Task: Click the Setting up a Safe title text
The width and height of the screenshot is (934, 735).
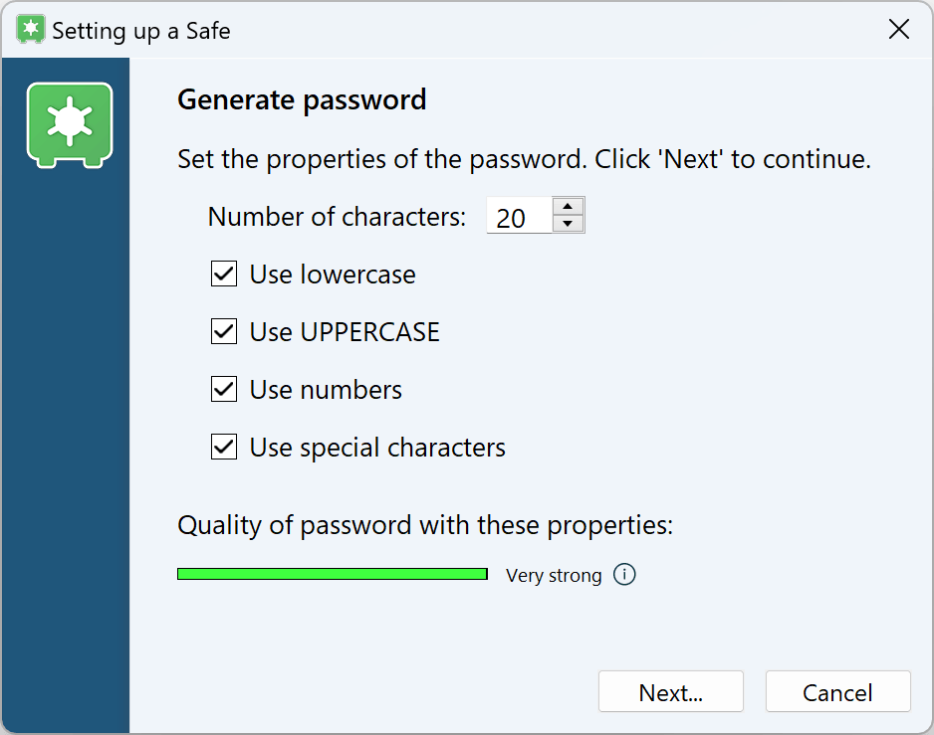Action: pos(140,31)
